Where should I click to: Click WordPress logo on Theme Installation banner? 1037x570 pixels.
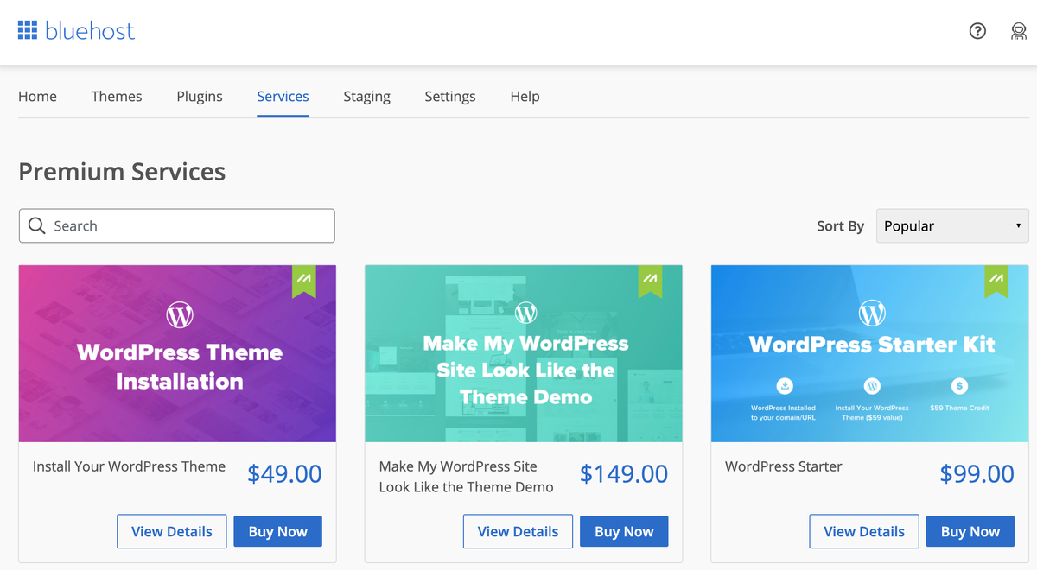[179, 314]
